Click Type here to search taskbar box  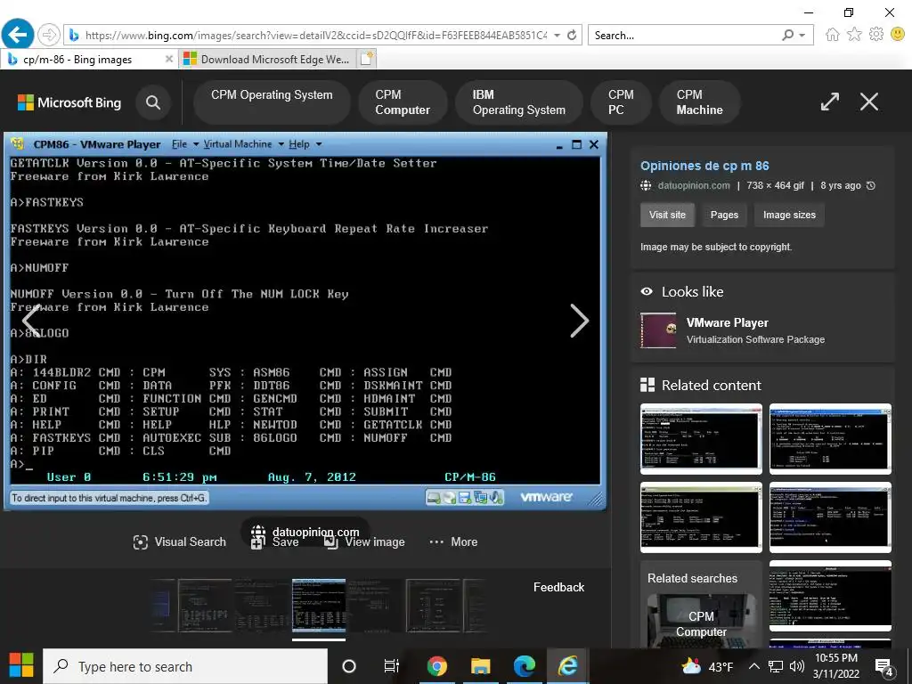click(185, 666)
